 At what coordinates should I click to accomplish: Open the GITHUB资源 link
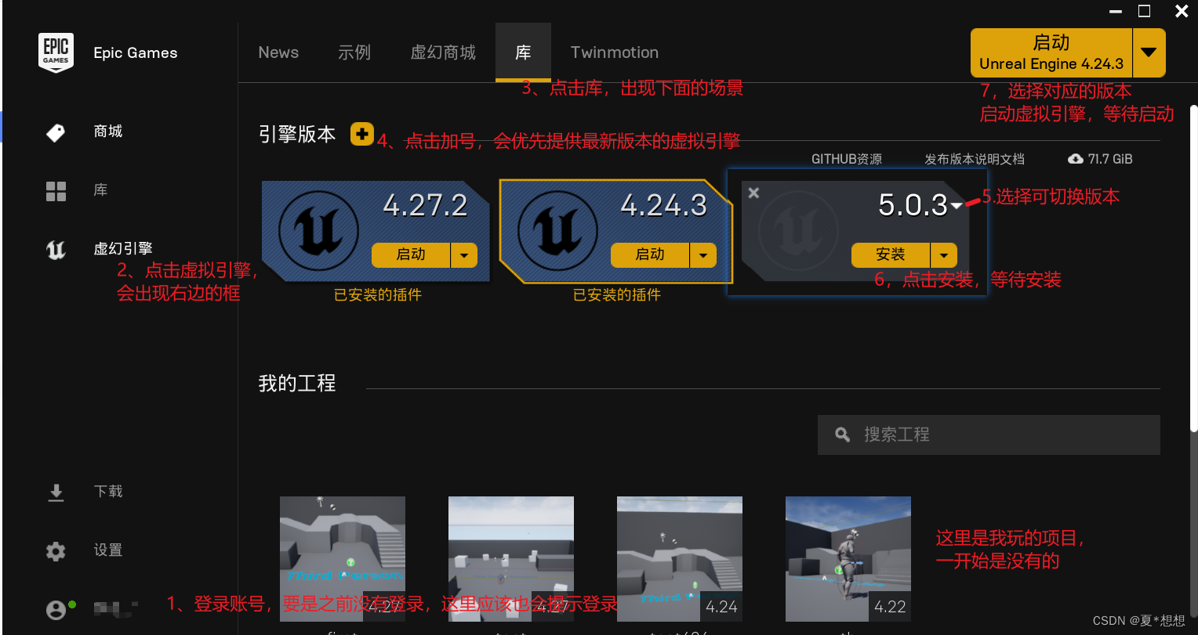click(x=847, y=158)
